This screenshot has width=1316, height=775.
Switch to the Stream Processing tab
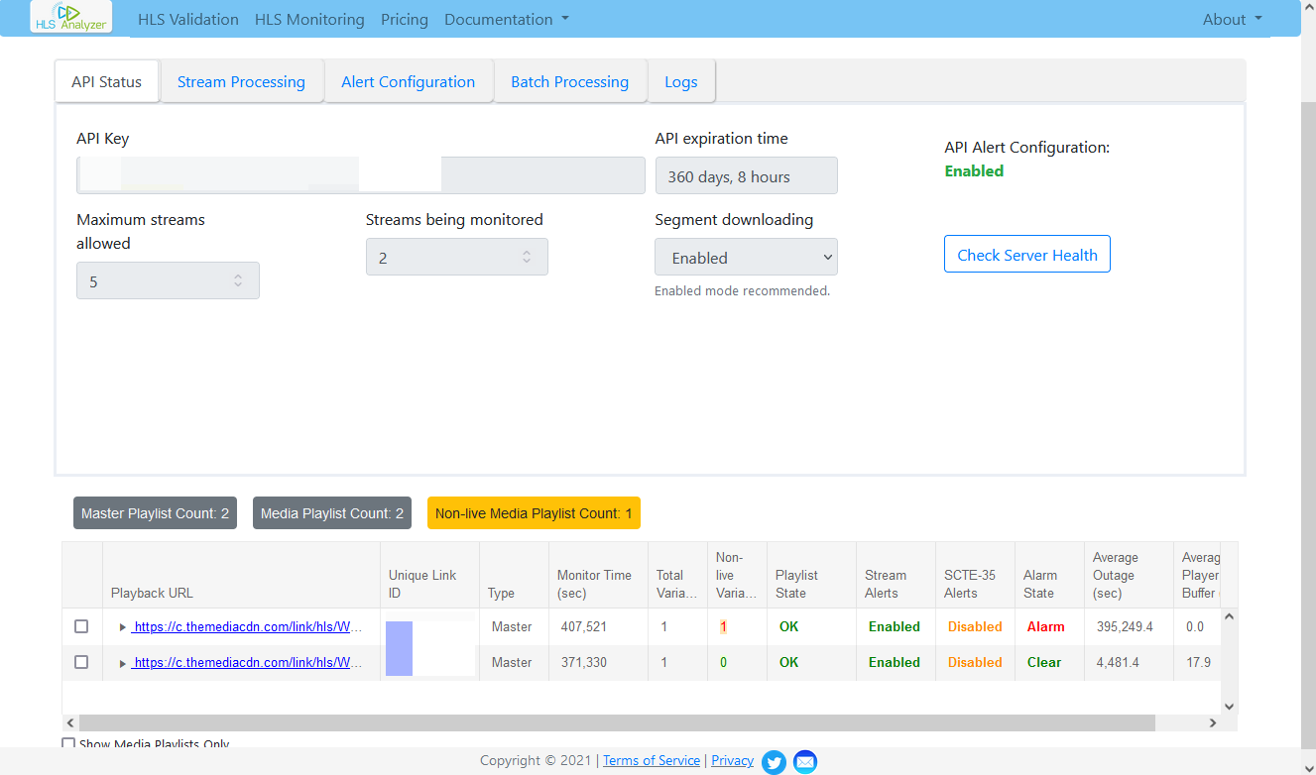click(x=241, y=81)
